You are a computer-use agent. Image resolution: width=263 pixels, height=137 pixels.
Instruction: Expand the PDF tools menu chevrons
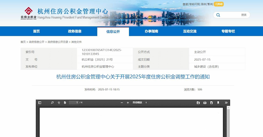pyautogui.click(x=226, y=103)
